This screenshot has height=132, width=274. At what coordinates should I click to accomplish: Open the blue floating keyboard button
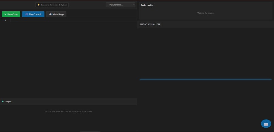coord(266,124)
